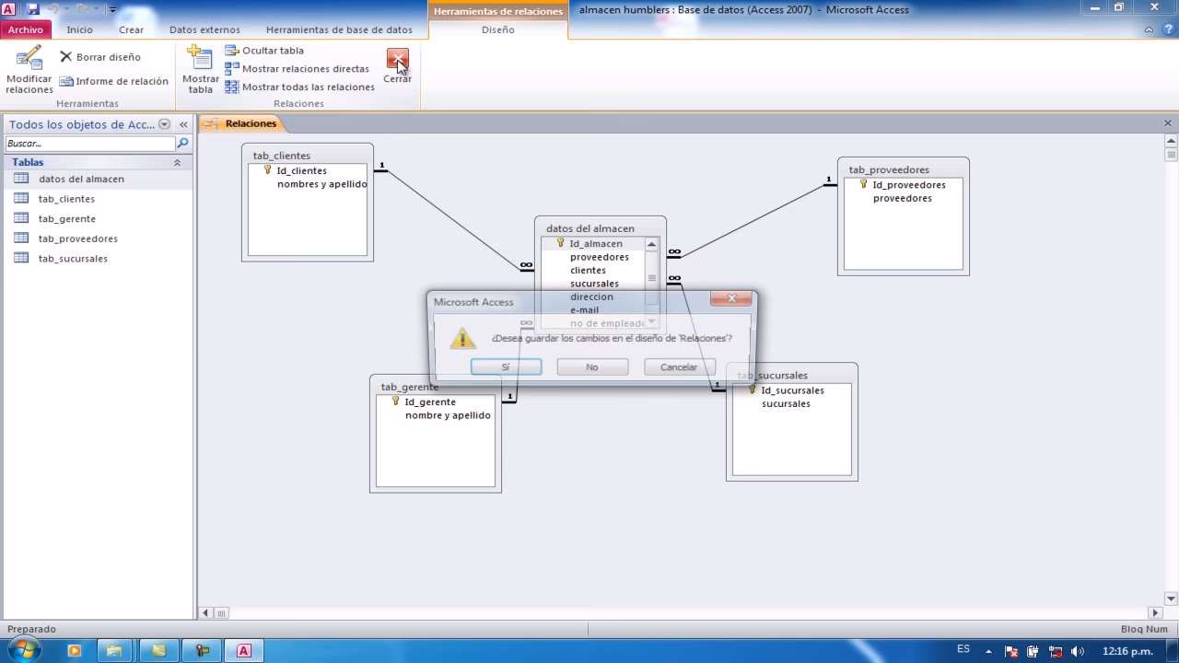This screenshot has height=663, width=1179.
Task: Open the File Explorer taskbar icon
Action: pyautogui.click(x=114, y=651)
